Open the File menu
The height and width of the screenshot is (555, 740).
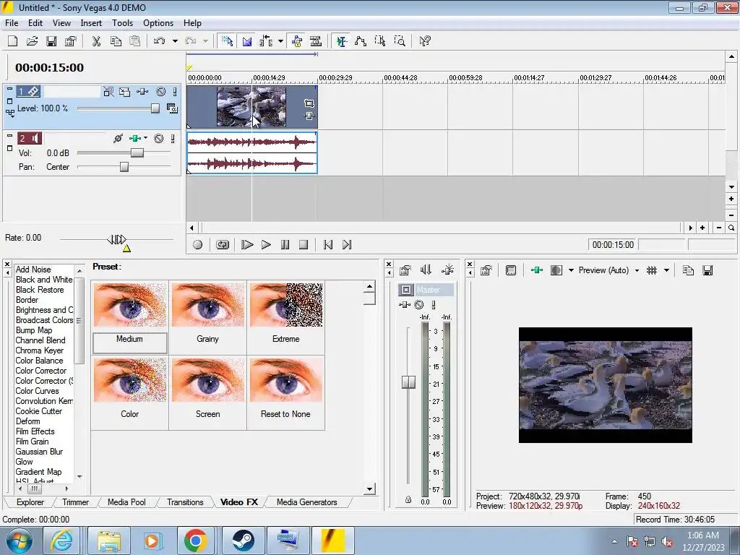click(12, 22)
